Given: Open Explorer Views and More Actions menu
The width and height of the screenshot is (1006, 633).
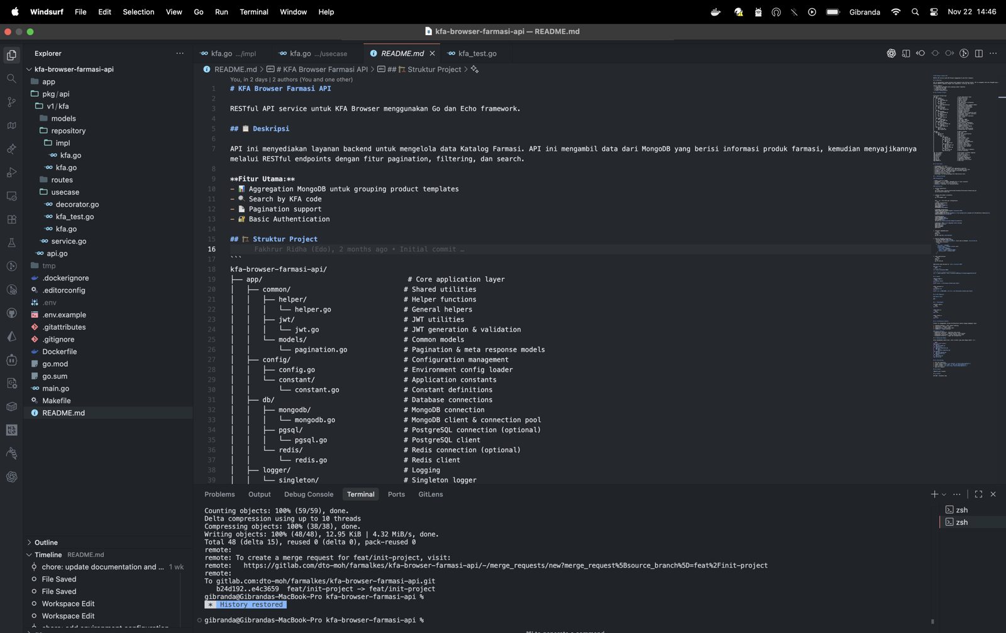Looking at the screenshot, I should coord(180,53).
